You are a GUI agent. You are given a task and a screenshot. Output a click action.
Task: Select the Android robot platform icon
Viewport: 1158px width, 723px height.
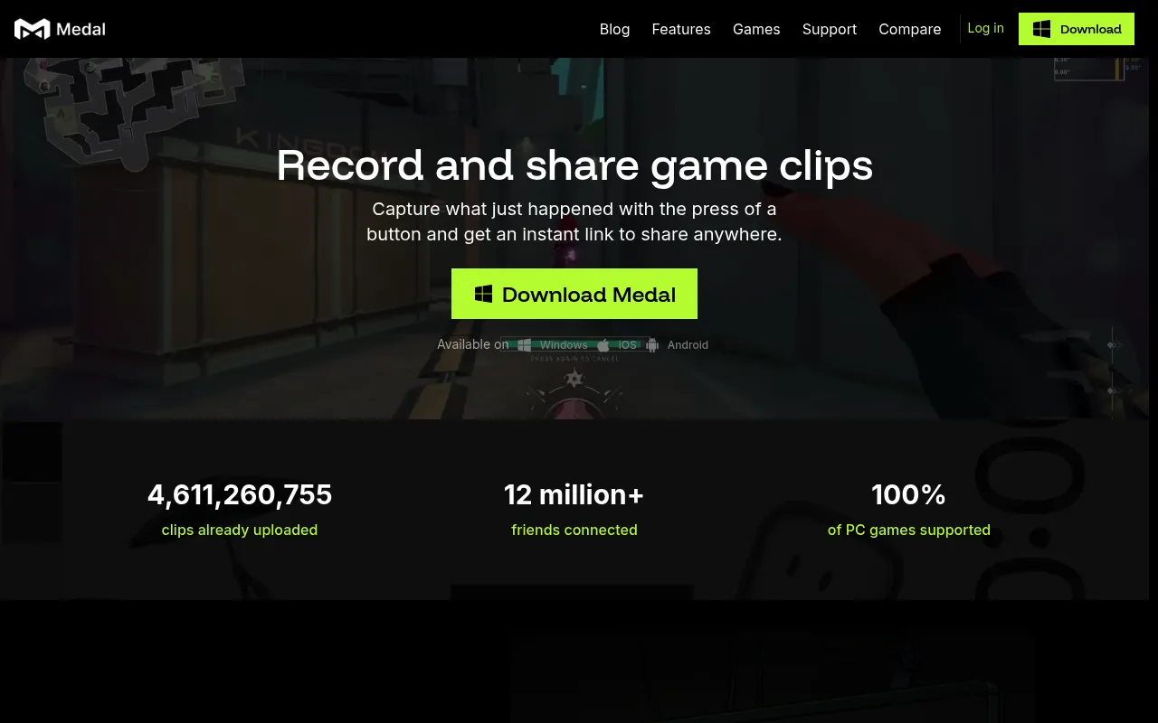[x=652, y=345]
